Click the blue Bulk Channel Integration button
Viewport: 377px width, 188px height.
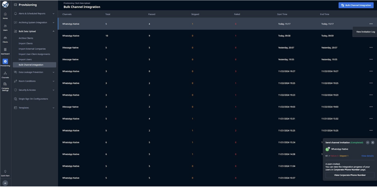356,5
